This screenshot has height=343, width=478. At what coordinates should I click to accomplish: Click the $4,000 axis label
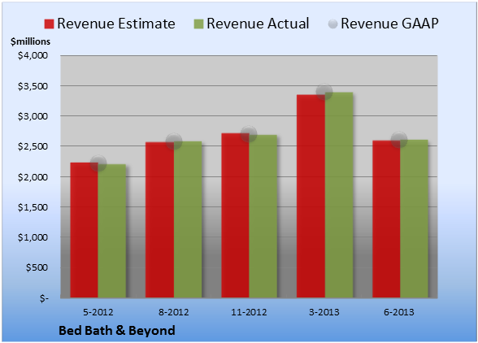click(x=33, y=55)
